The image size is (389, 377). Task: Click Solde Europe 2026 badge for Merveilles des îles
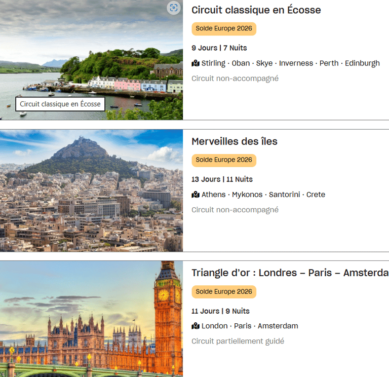click(224, 160)
